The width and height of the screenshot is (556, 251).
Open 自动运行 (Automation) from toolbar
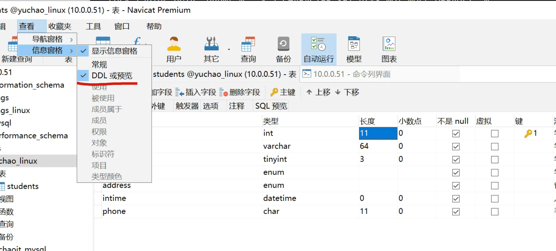(x=318, y=49)
